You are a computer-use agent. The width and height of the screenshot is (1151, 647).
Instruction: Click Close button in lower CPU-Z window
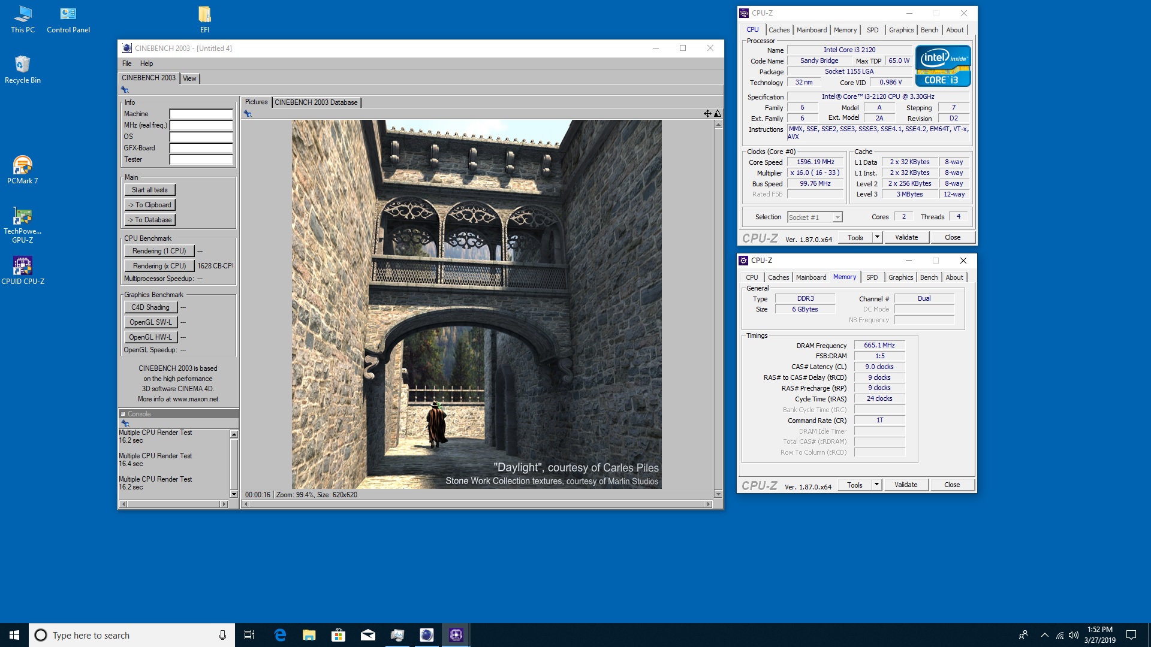952,485
